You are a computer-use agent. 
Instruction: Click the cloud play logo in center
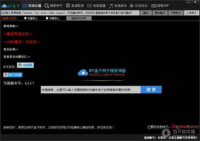83,72
